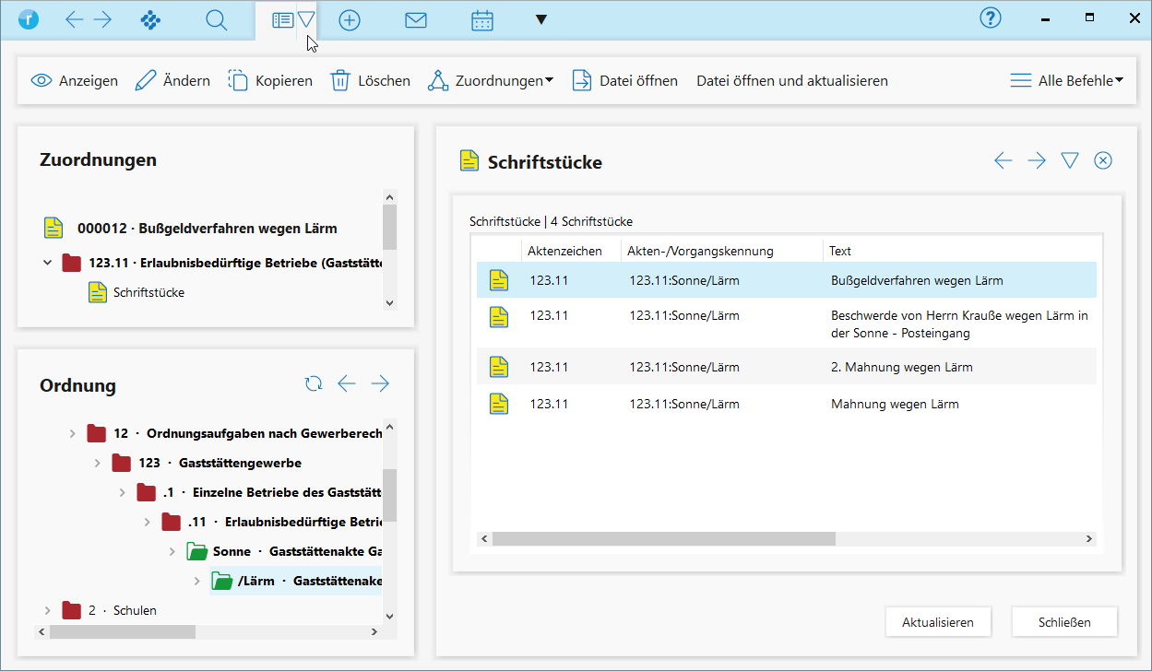Image resolution: width=1152 pixels, height=671 pixels.
Task: Open the search magnifier icon
Action: pos(217,20)
